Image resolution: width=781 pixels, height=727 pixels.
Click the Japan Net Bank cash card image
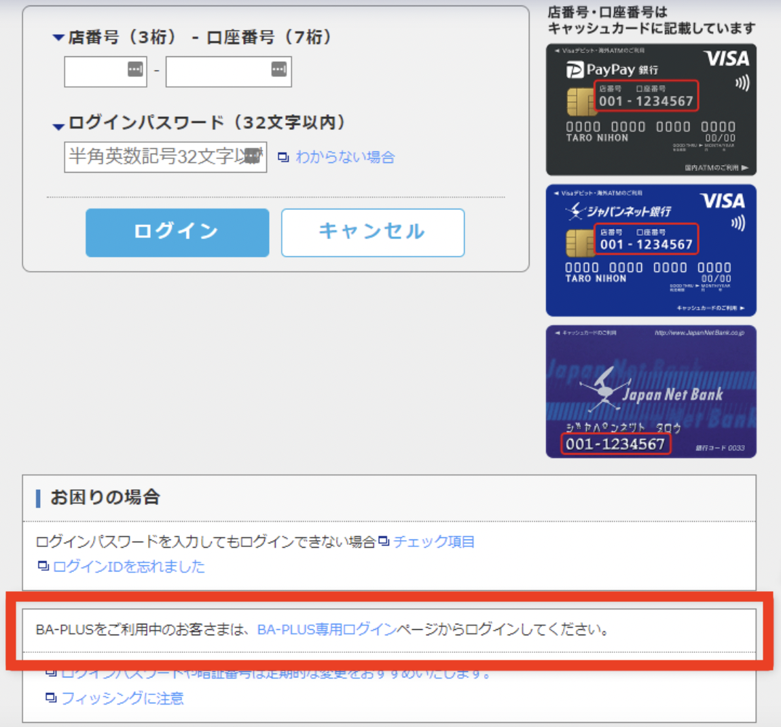[651, 391]
